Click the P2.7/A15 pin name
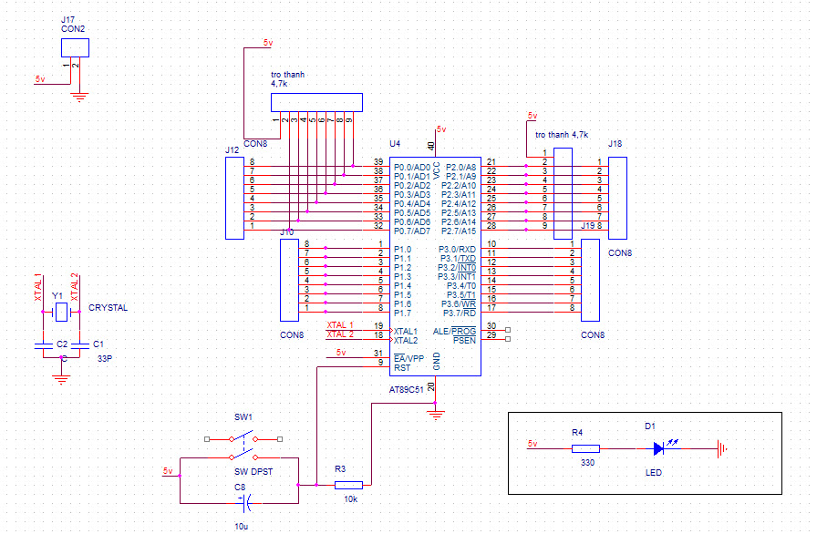 click(459, 231)
